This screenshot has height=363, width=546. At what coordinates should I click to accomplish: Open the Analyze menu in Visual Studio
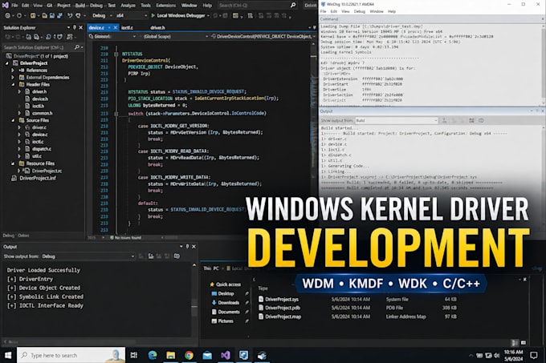(x=128, y=6)
